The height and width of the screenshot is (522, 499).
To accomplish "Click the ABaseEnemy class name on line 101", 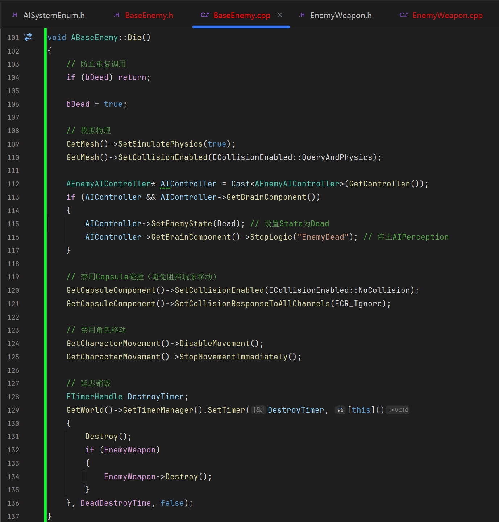I will 95,38.
